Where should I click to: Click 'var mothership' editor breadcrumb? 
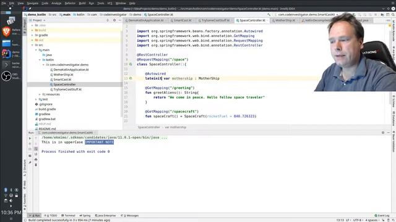(176, 127)
